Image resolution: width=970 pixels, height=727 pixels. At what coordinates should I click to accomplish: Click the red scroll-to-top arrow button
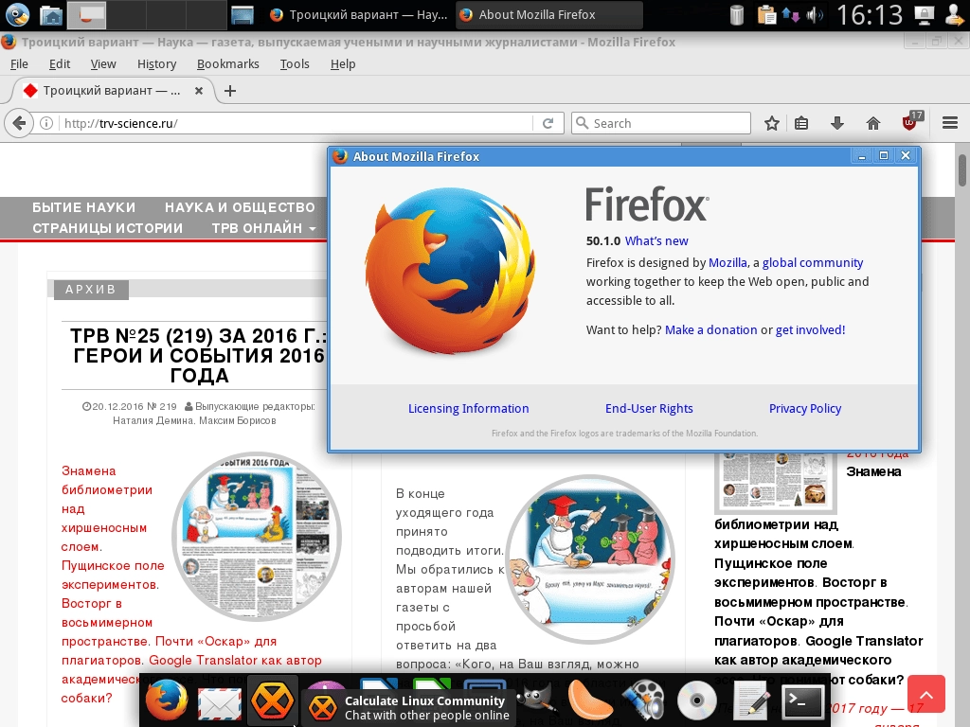pos(926,695)
